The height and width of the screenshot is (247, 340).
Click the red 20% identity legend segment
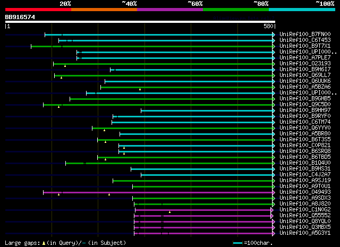(x=38, y=10)
